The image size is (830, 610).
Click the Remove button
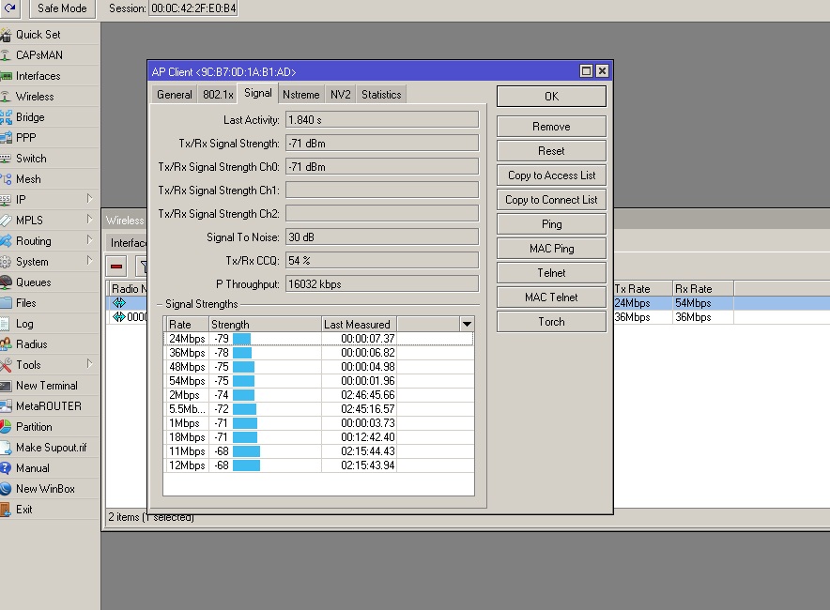tap(551, 127)
